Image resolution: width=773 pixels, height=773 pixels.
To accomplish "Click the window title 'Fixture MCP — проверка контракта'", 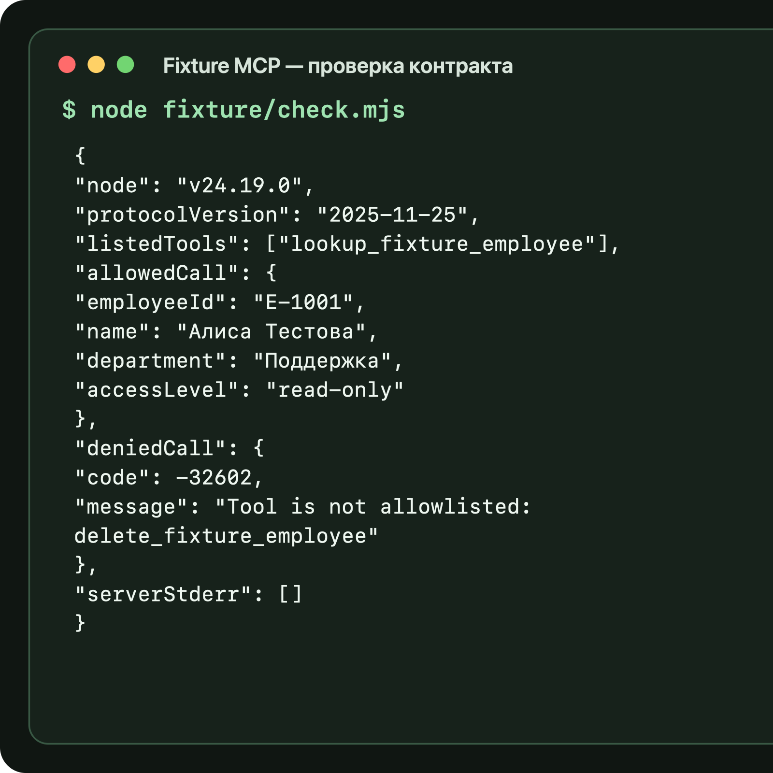I will click(338, 66).
